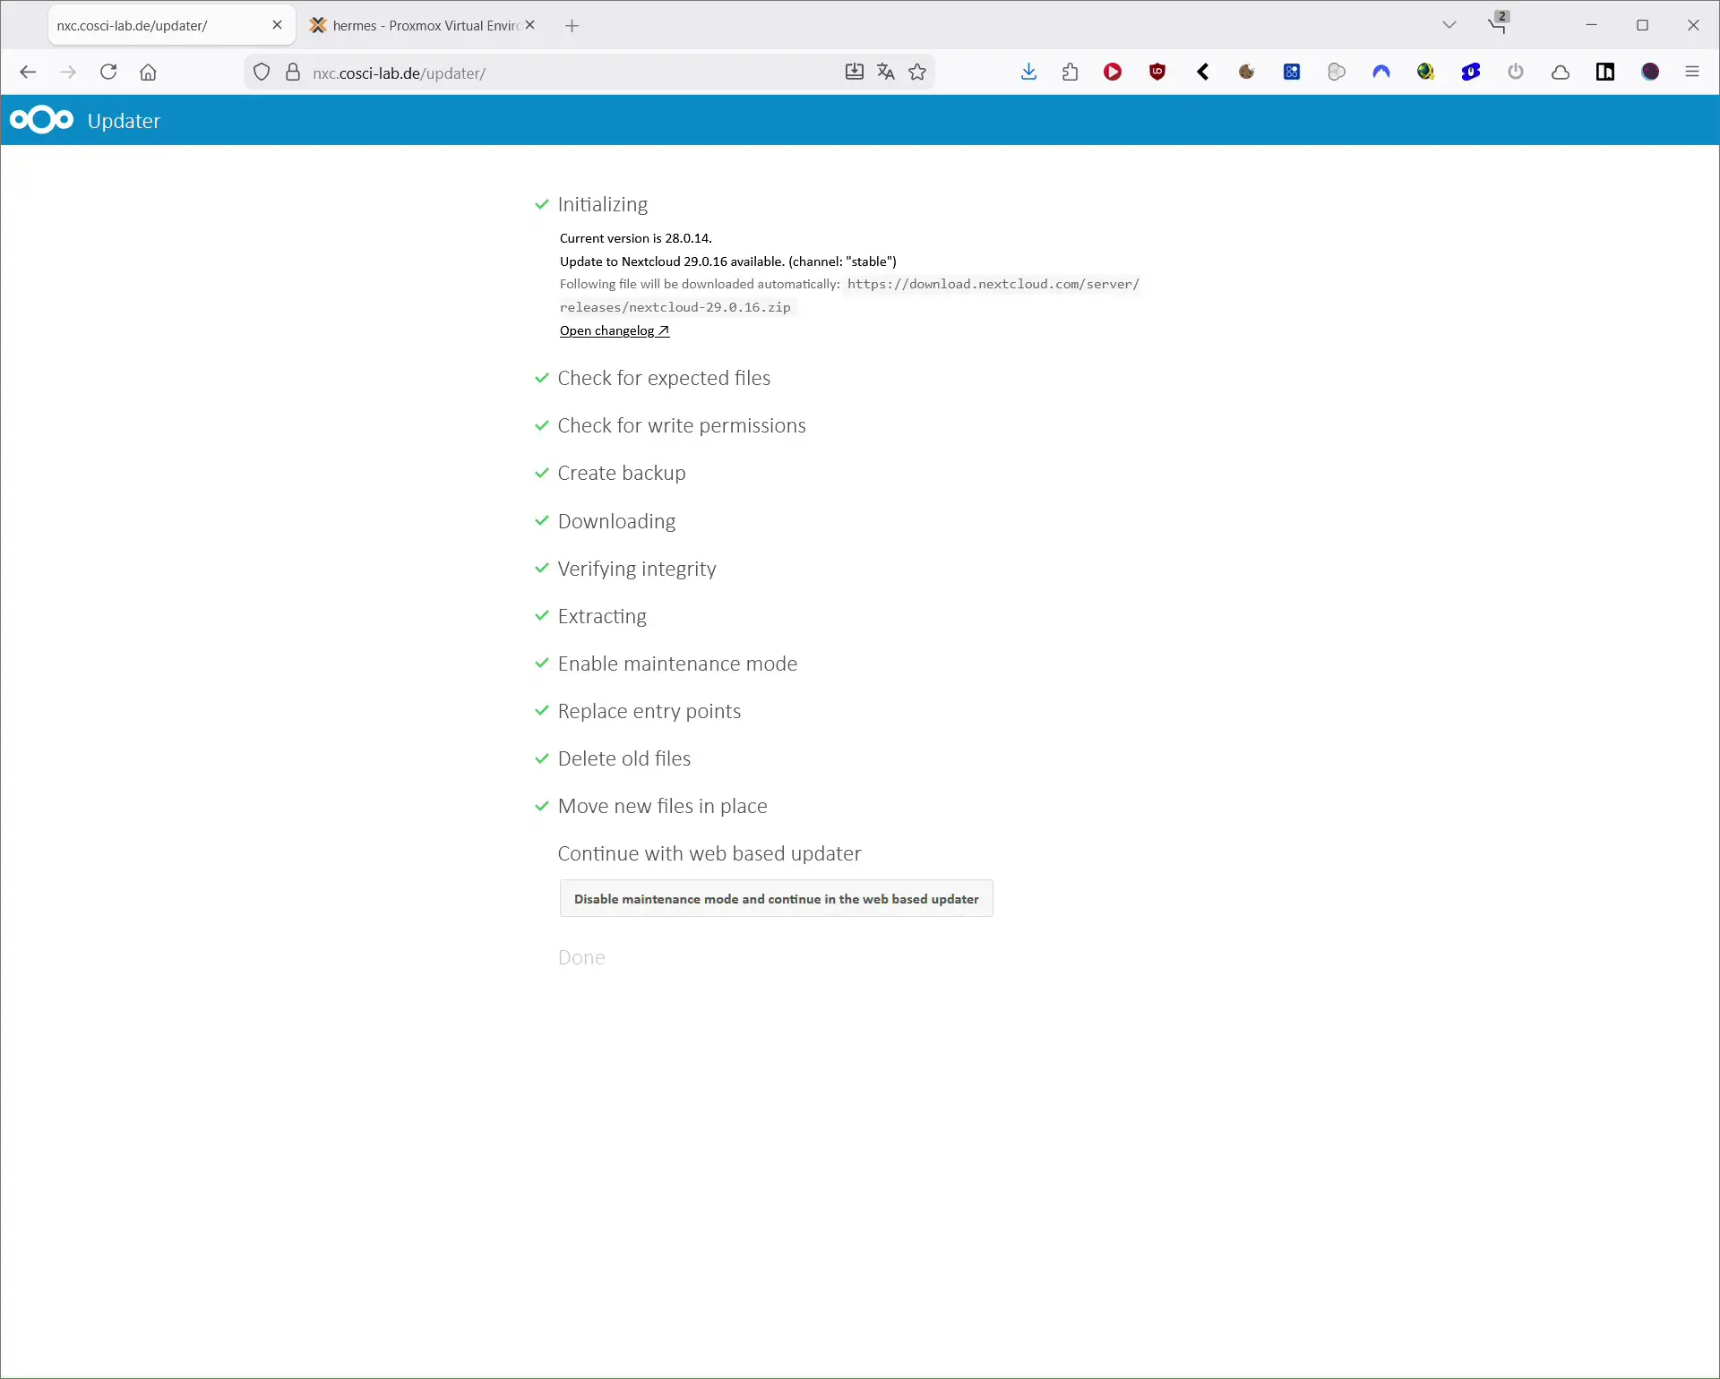Open the uBlock Origin extension
Image resolution: width=1720 pixels, height=1379 pixels.
1157,72
